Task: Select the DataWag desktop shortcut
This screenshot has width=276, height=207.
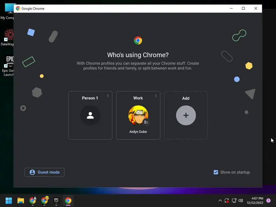Action: click(7, 37)
